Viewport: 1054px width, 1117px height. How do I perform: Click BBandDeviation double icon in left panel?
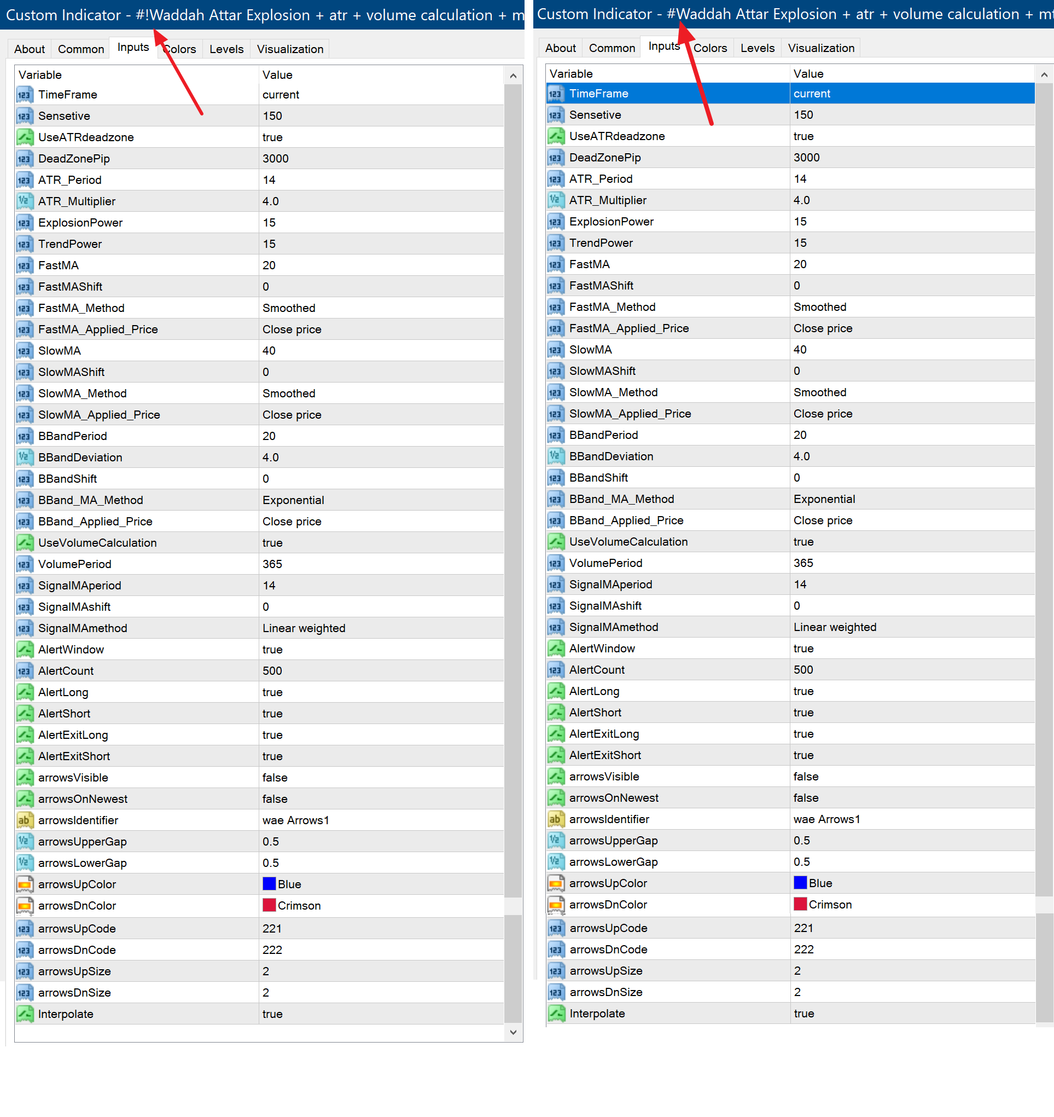[x=24, y=457]
